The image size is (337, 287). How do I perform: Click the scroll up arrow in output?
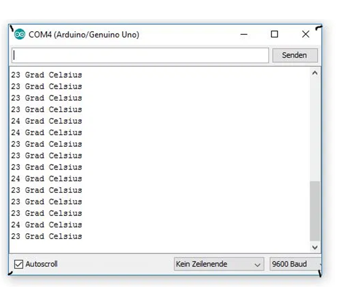tap(315, 73)
